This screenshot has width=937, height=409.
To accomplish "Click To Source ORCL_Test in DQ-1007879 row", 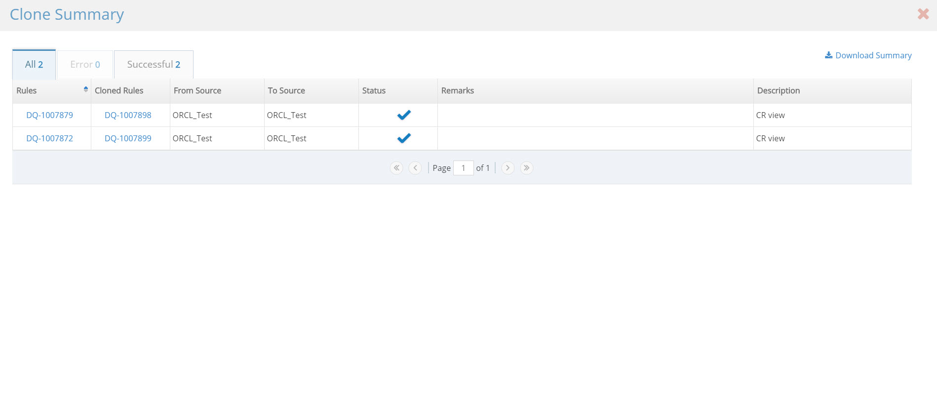I will [286, 115].
